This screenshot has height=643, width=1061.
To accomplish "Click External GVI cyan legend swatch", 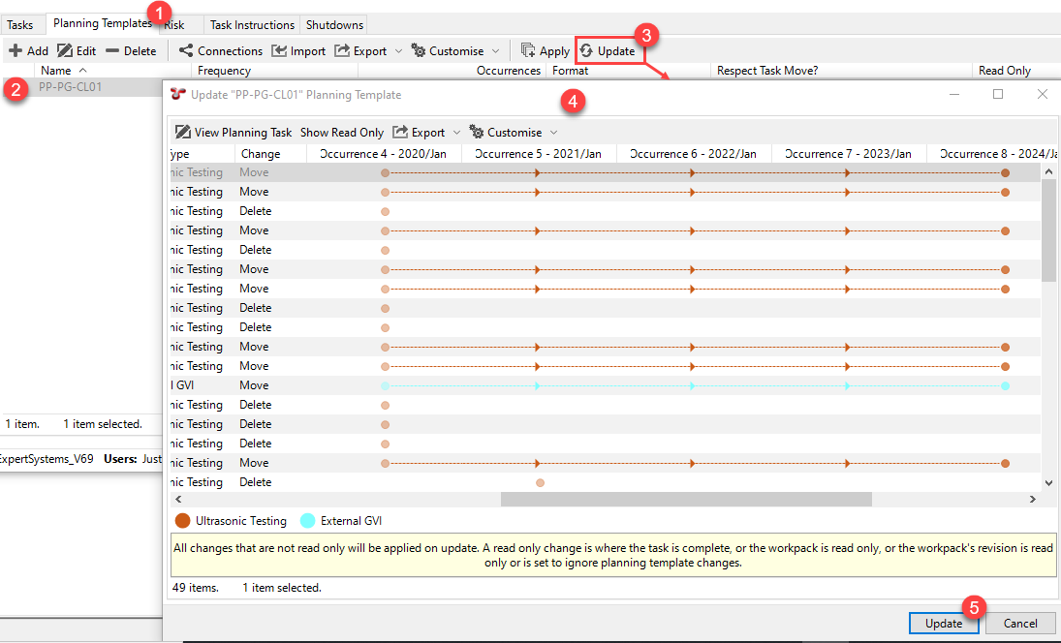I will click(308, 521).
